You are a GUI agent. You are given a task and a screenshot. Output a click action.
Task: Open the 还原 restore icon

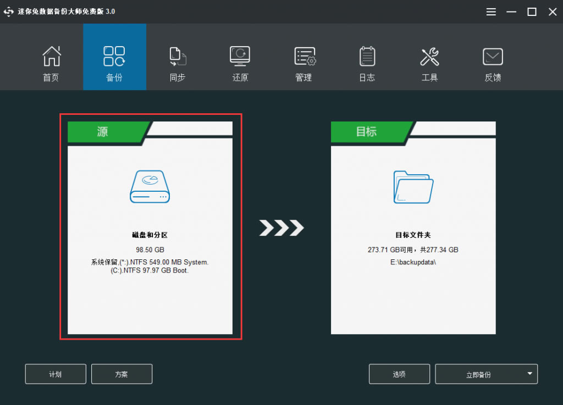(240, 56)
